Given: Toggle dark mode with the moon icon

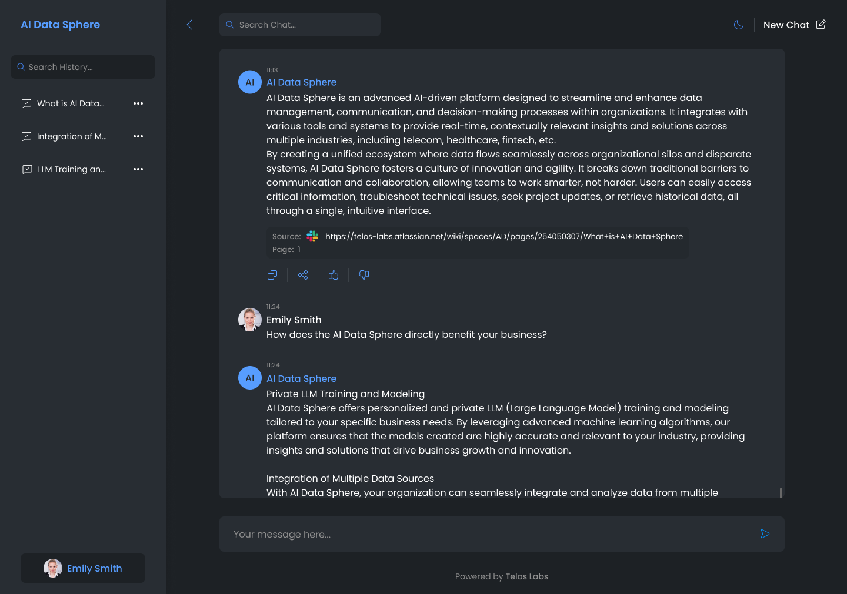Looking at the screenshot, I should (x=739, y=25).
